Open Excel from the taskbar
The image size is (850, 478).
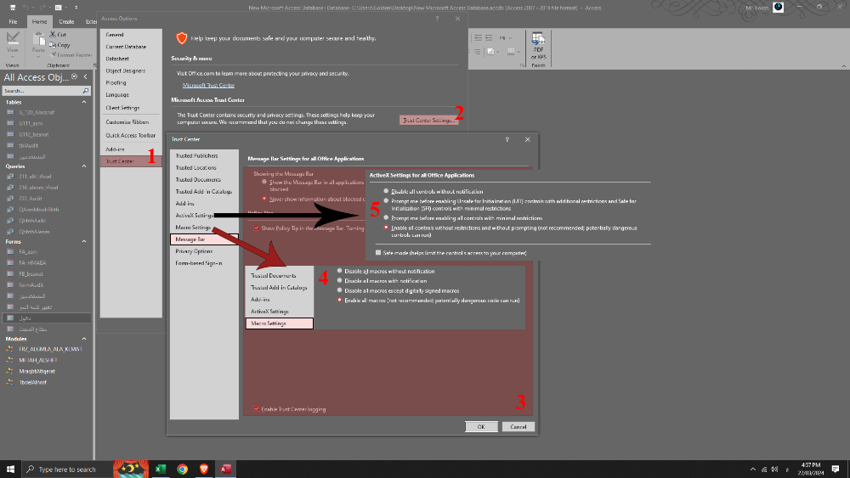[x=161, y=469]
